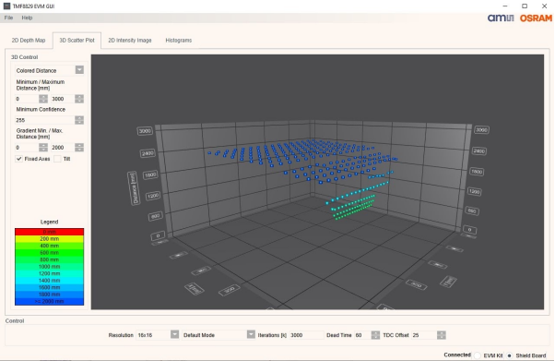Uncheck the Fixed Axes checkbox
Screen dimensions: 555x361
click(19, 159)
